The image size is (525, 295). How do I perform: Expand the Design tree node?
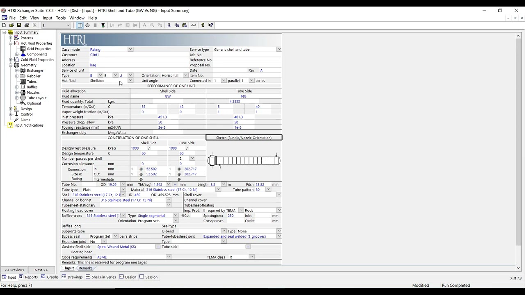tap(10, 109)
